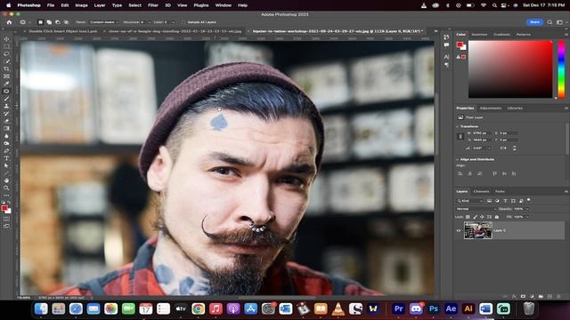Add a layer mask from Layers panel

(x=523, y=296)
